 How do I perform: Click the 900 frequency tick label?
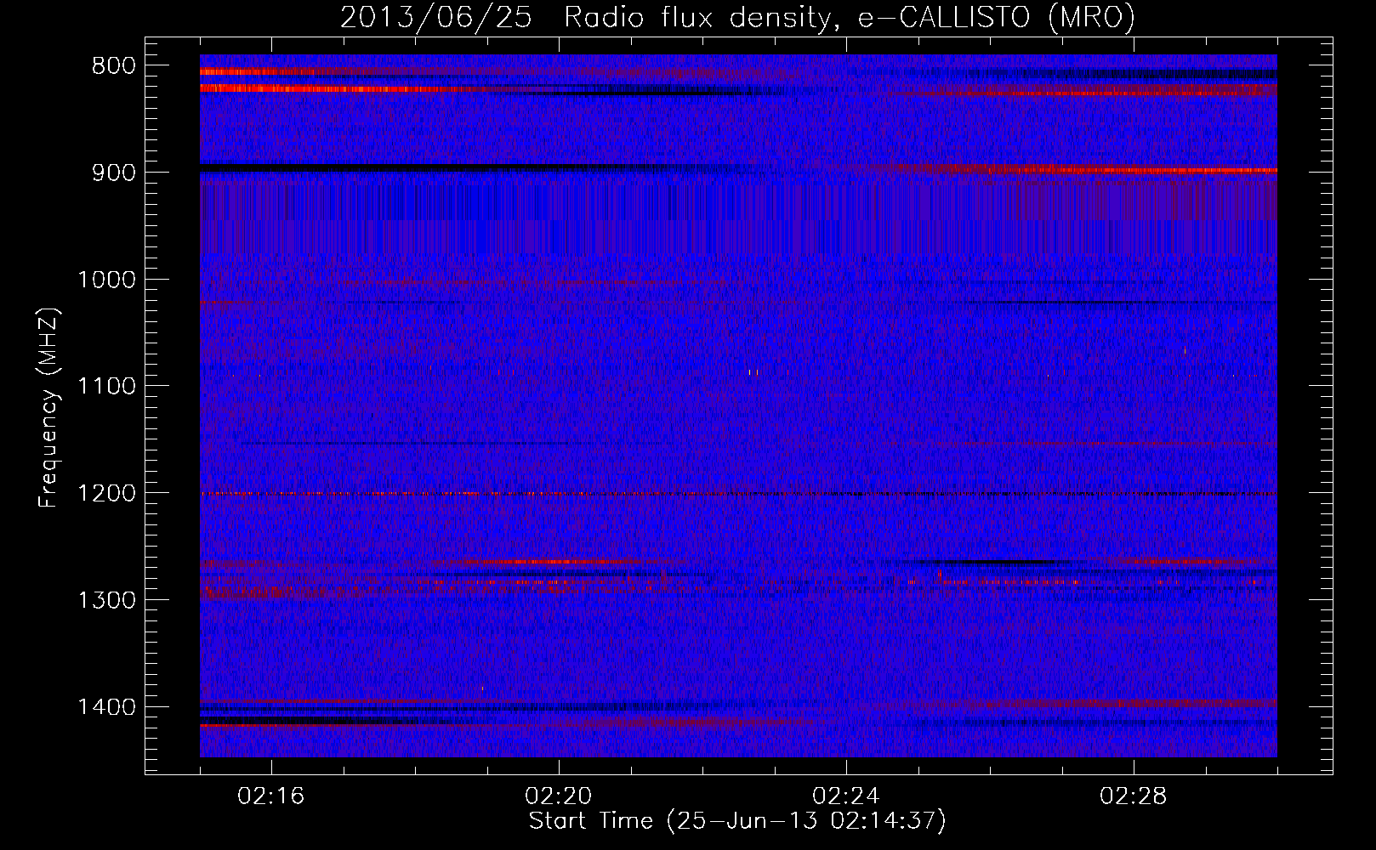point(113,173)
